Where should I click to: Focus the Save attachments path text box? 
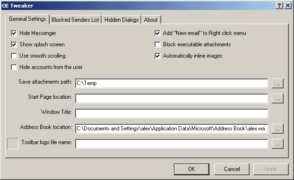(x=172, y=84)
